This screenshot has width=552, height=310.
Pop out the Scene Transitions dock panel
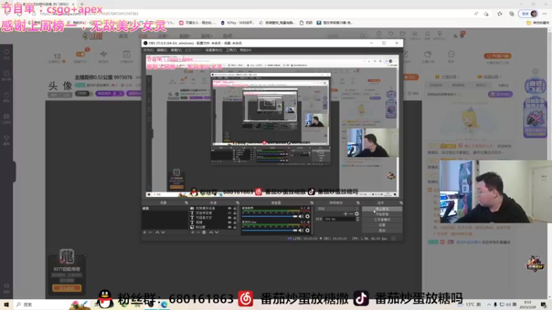pos(357,203)
